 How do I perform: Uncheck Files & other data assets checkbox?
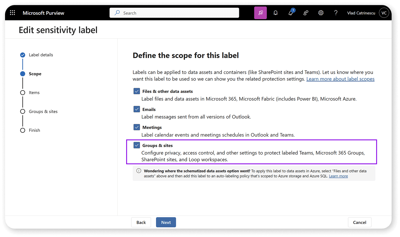[x=137, y=91]
